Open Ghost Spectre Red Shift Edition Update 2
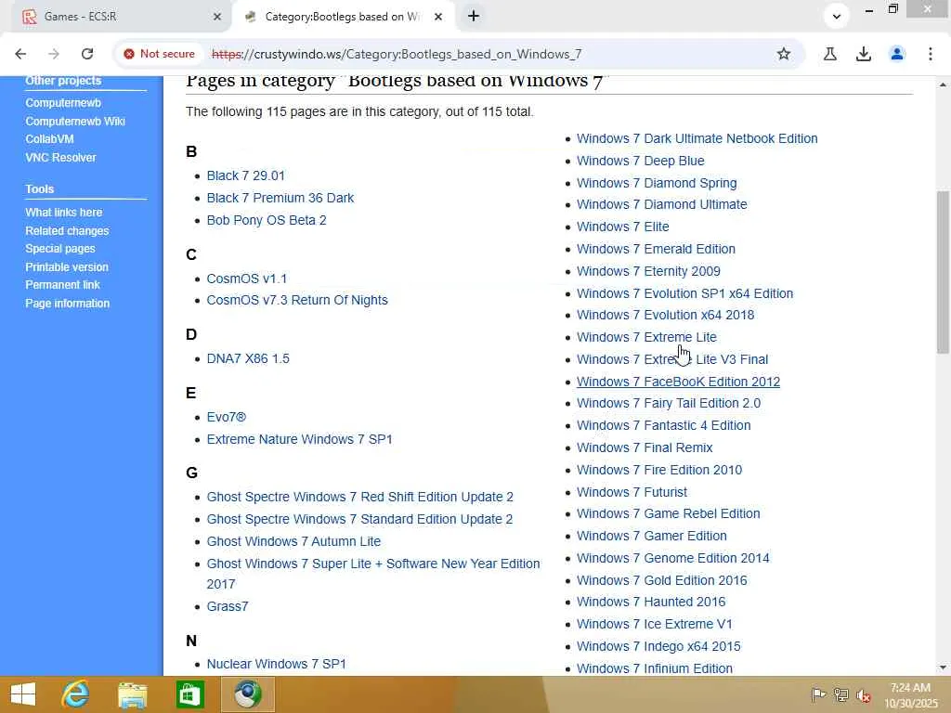This screenshot has height=713, width=951. pos(359,498)
